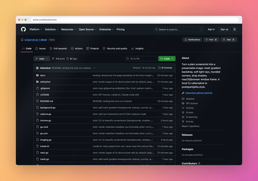Open the background.go file
258x181 pixels.
[x=48, y=108]
